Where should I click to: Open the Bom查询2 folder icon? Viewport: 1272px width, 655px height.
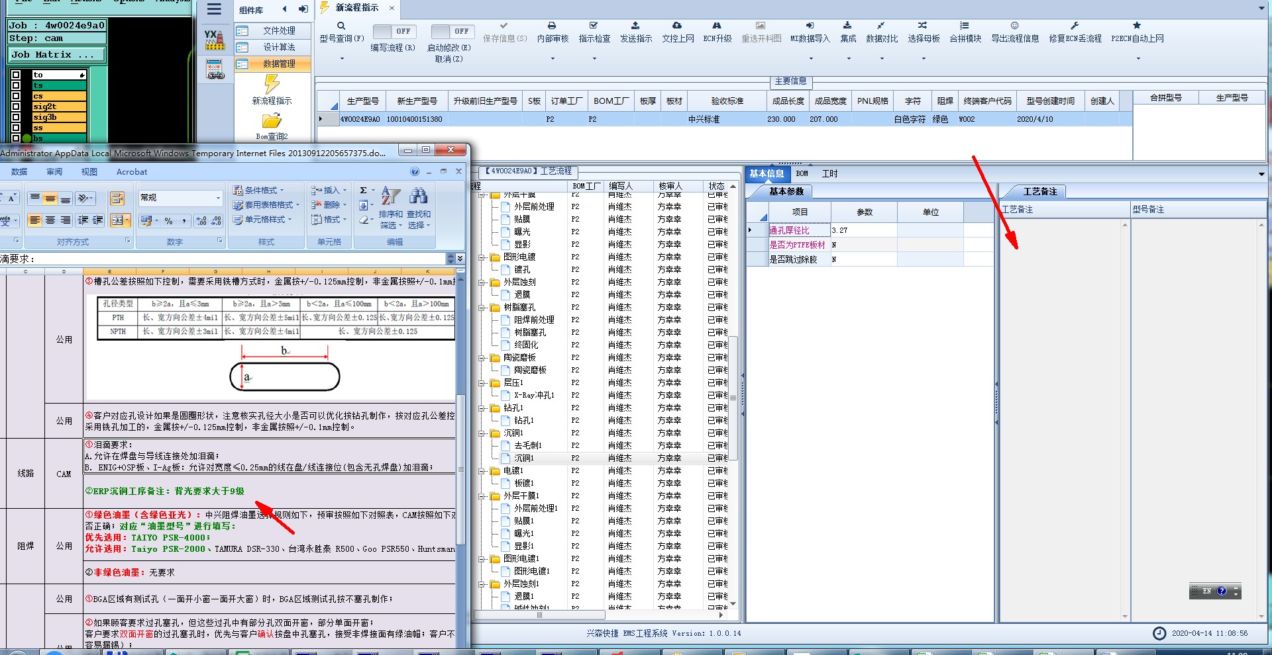tap(272, 121)
